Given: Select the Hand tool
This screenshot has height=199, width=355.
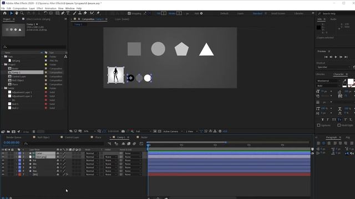Looking at the screenshot, I should click(x=17, y=13).
